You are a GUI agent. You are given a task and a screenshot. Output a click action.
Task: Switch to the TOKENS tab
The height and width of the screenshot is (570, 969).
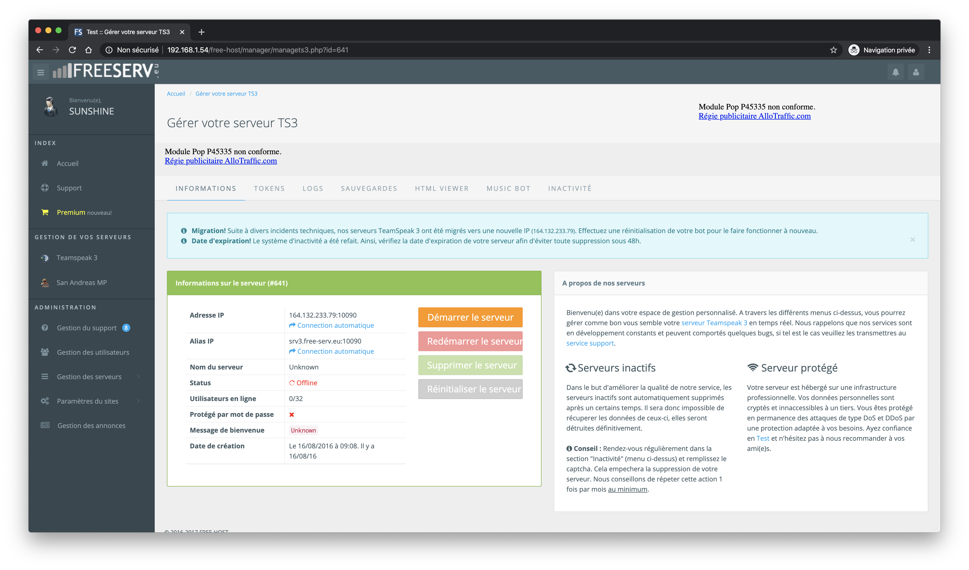(x=269, y=189)
